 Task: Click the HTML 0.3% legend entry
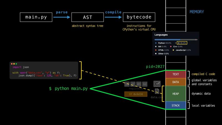(x=162, y=50)
